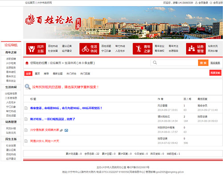Open 青年之家 heading in left sidebar
The image size is (223, 178).
click(11, 52)
